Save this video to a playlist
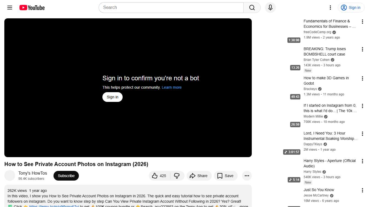Image resolution: width=369 pixels, height=207 pixels. [226, 175]
